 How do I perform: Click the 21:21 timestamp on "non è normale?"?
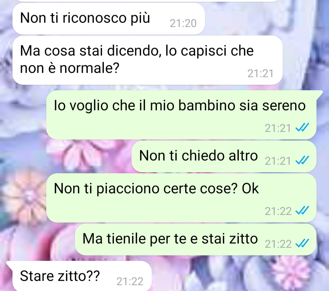pos(260,74)
